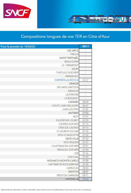Click NICE-VILLE station name
Screen dimensions: 131x193
pos(72,139)
